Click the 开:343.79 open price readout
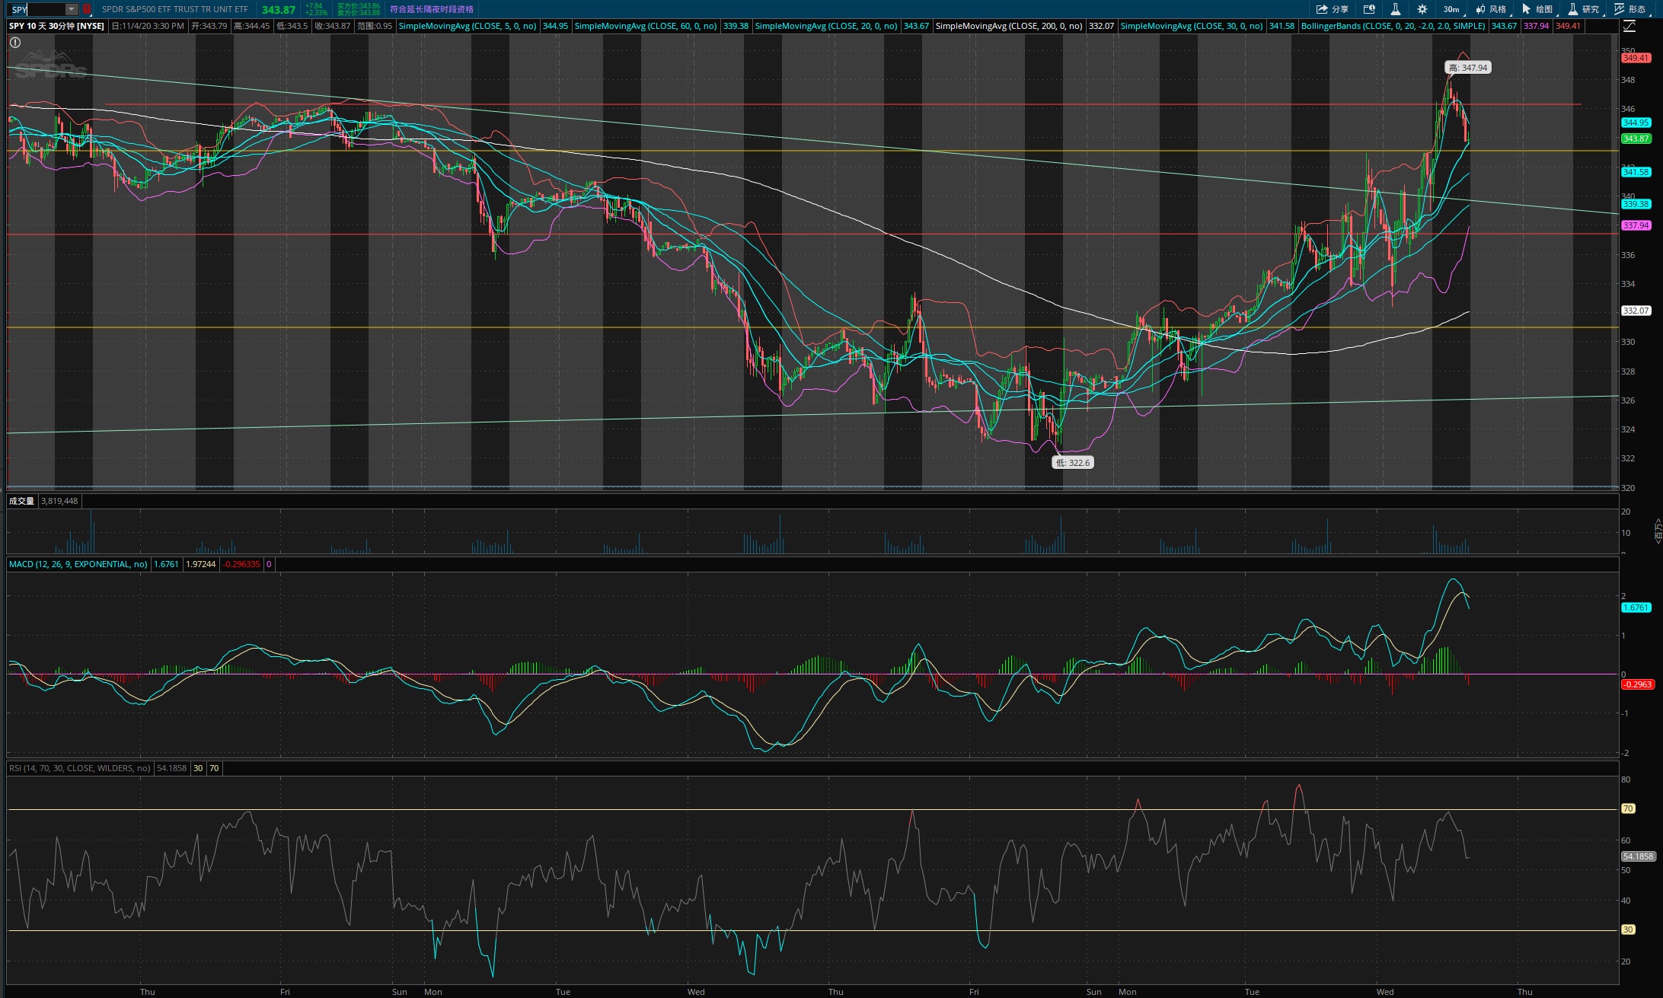Viewport: 1663px width, 998px height. click(x=209, y=26)
